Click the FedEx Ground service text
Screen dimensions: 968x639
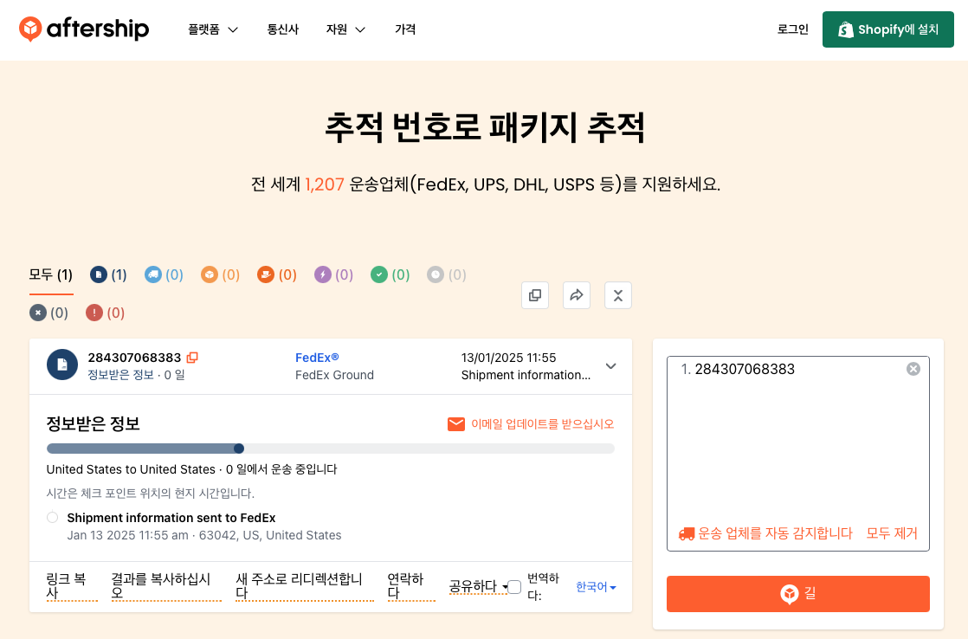(x=334, y=375)
